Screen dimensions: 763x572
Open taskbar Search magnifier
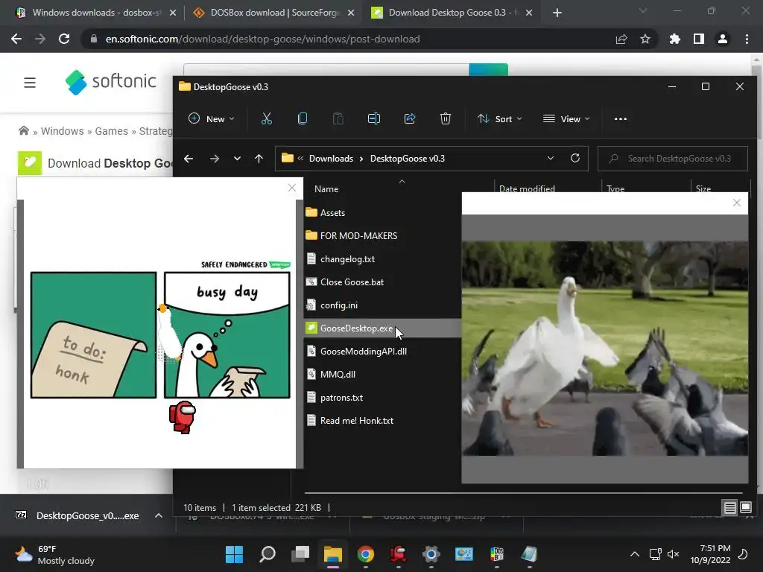pos(267,554)
